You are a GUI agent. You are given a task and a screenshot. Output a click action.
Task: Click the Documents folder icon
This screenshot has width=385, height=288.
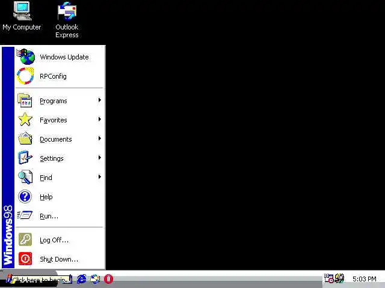pyautogui.click(x=25, y=139)
